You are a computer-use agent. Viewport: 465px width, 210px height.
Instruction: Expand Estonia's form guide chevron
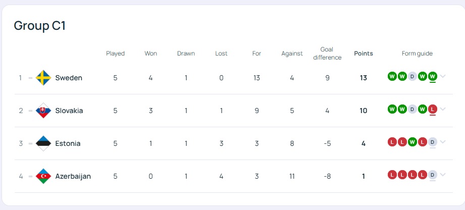click(443, 142)
